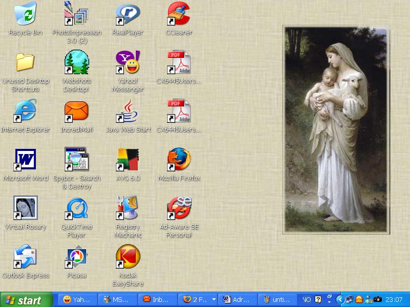
Task: Click the network computers tray icon
Action: (x=349, y=299)
